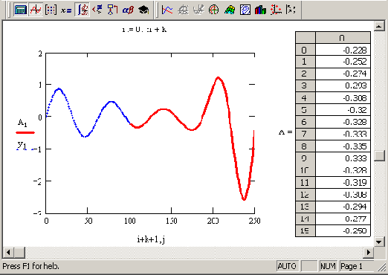Click the 'Press F1 for help' status text
This screenshot has width=388, height=275.
30,266
